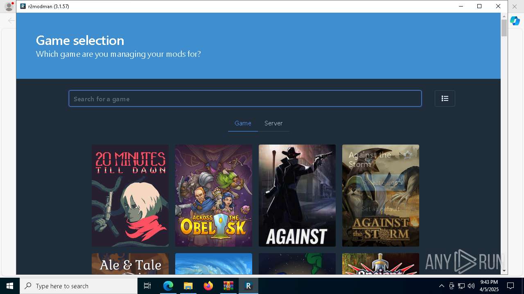Viewport: 524px width, 294px height.
Task: Choose the Ale & Tale game cover
Action: tap(130, 264)
